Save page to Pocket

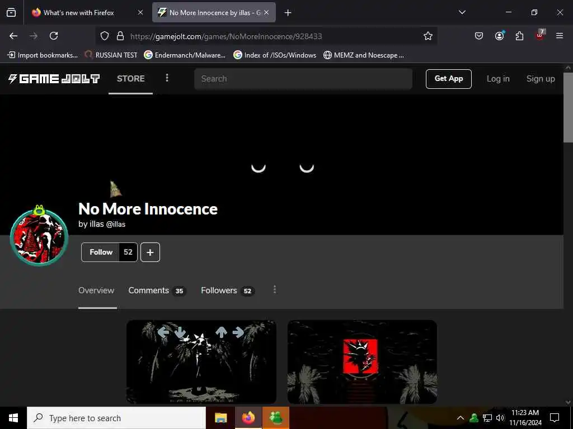click(x=479, y=36)
